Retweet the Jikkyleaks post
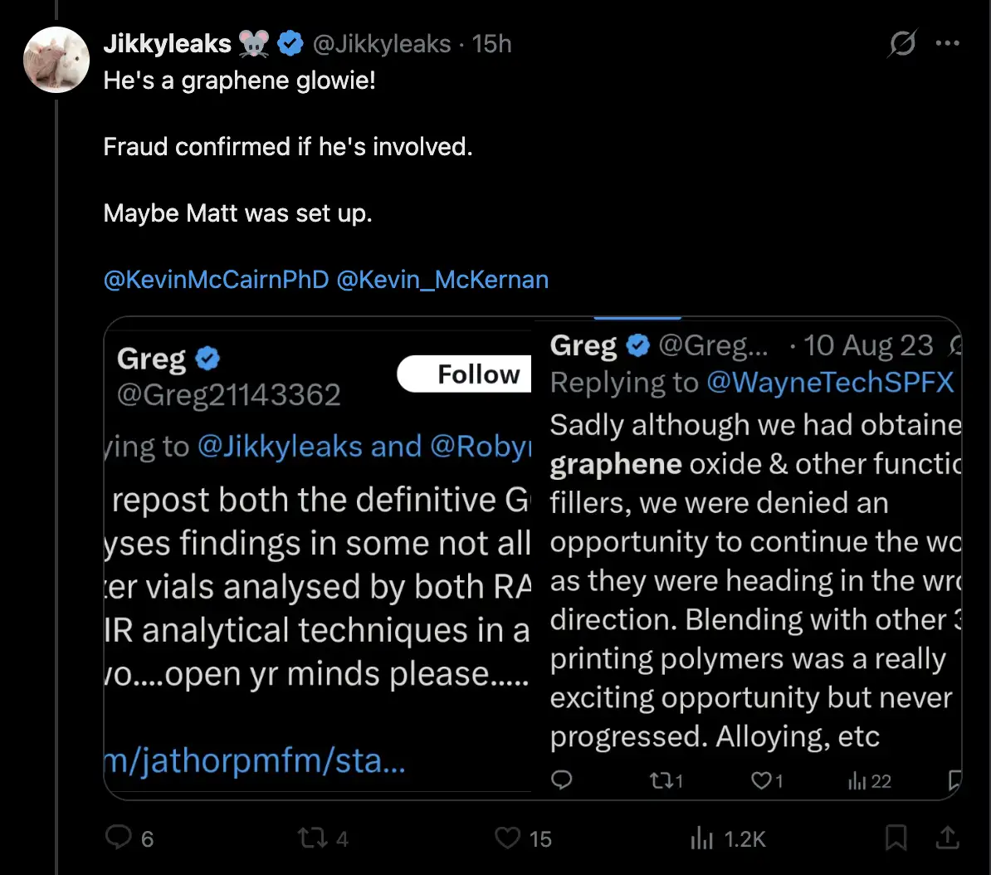Viewport: 991px width, 875px height. (312, 838)
